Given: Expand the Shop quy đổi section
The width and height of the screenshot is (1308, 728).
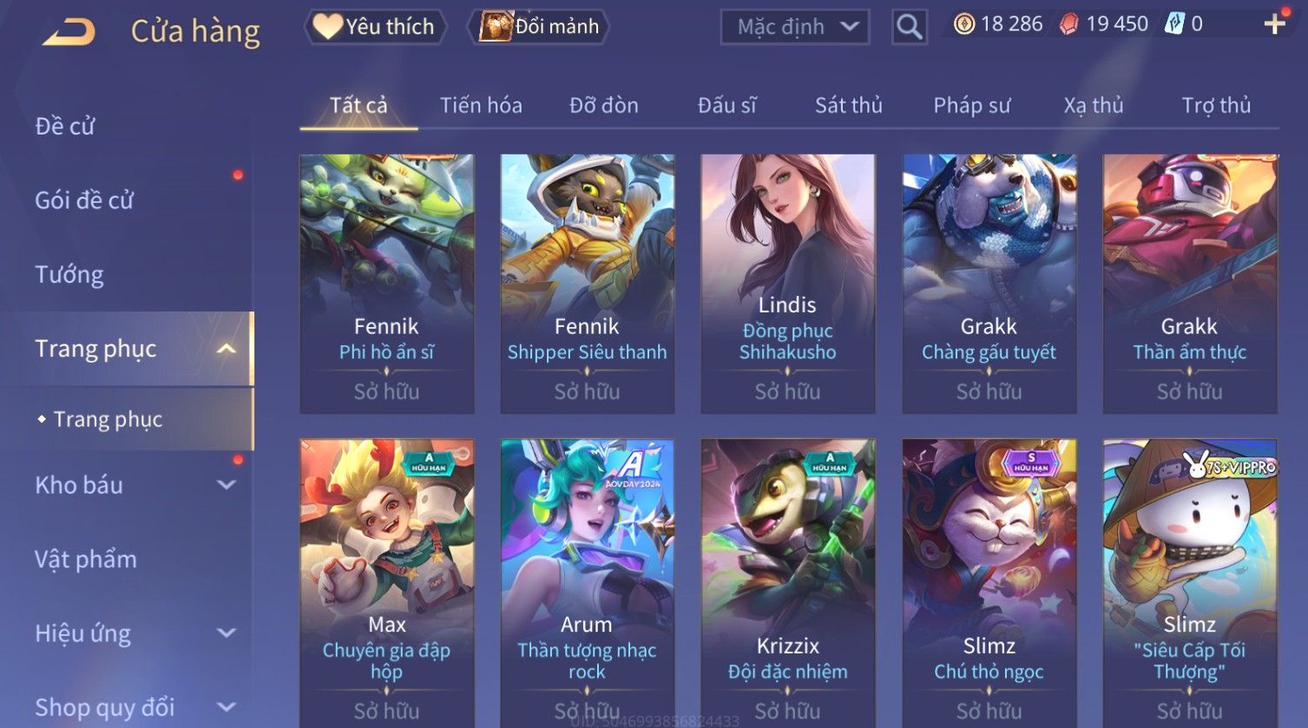Looking at the screenshot, I should point(226,707).
